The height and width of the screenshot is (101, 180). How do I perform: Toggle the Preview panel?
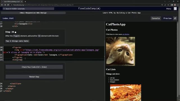(x=167, y=18)
